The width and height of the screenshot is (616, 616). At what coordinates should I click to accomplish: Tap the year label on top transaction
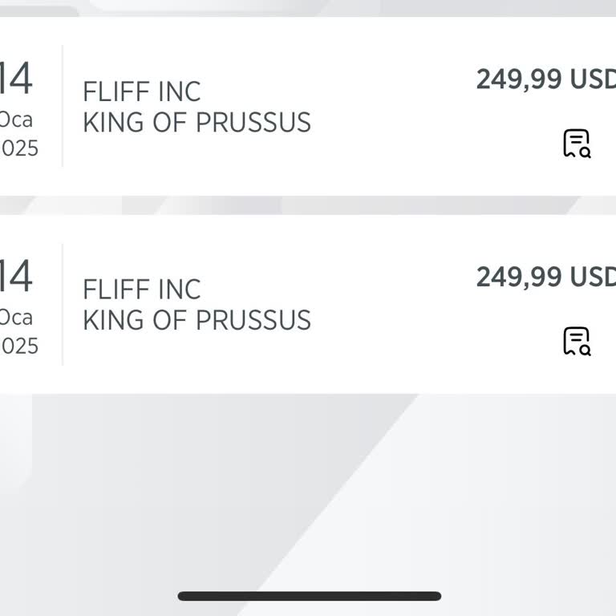pyautogui.click(x=19, y=148)
